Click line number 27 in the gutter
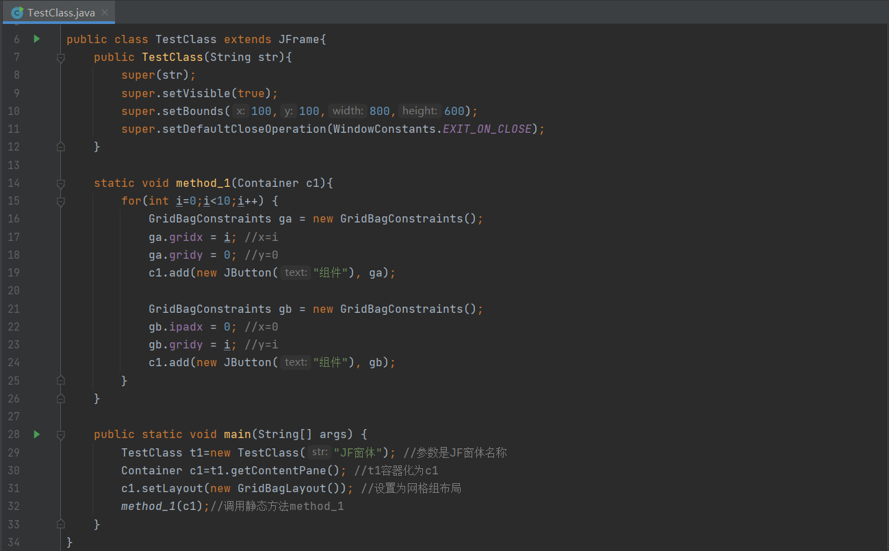This screenshot has height=551, width=889. click(14, 416)
